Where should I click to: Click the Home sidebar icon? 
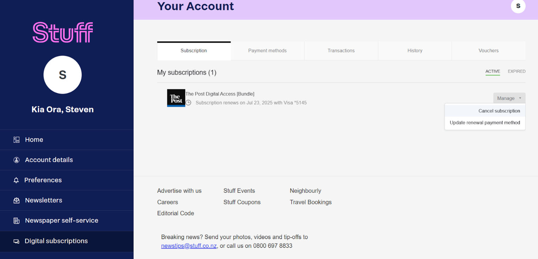click(17, 140)
